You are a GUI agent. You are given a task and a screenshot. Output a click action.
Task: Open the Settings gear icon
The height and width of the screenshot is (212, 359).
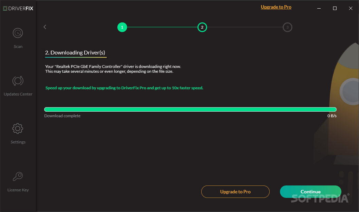18,129
